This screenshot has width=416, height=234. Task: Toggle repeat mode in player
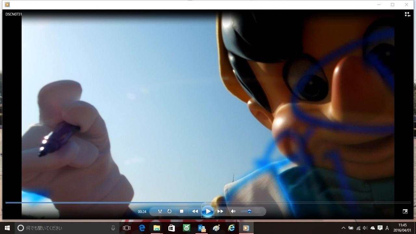pyautogui.click(x=169, y=211)
